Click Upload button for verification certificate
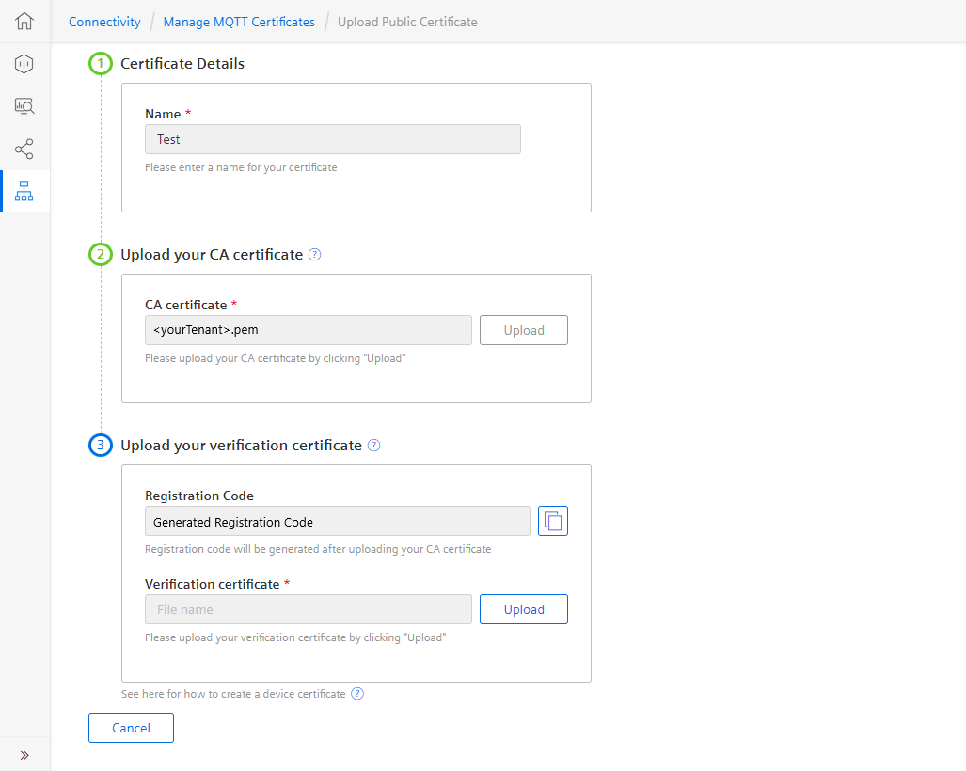The height and width of the screenshot is (771, 966). [x=524, y=609]
